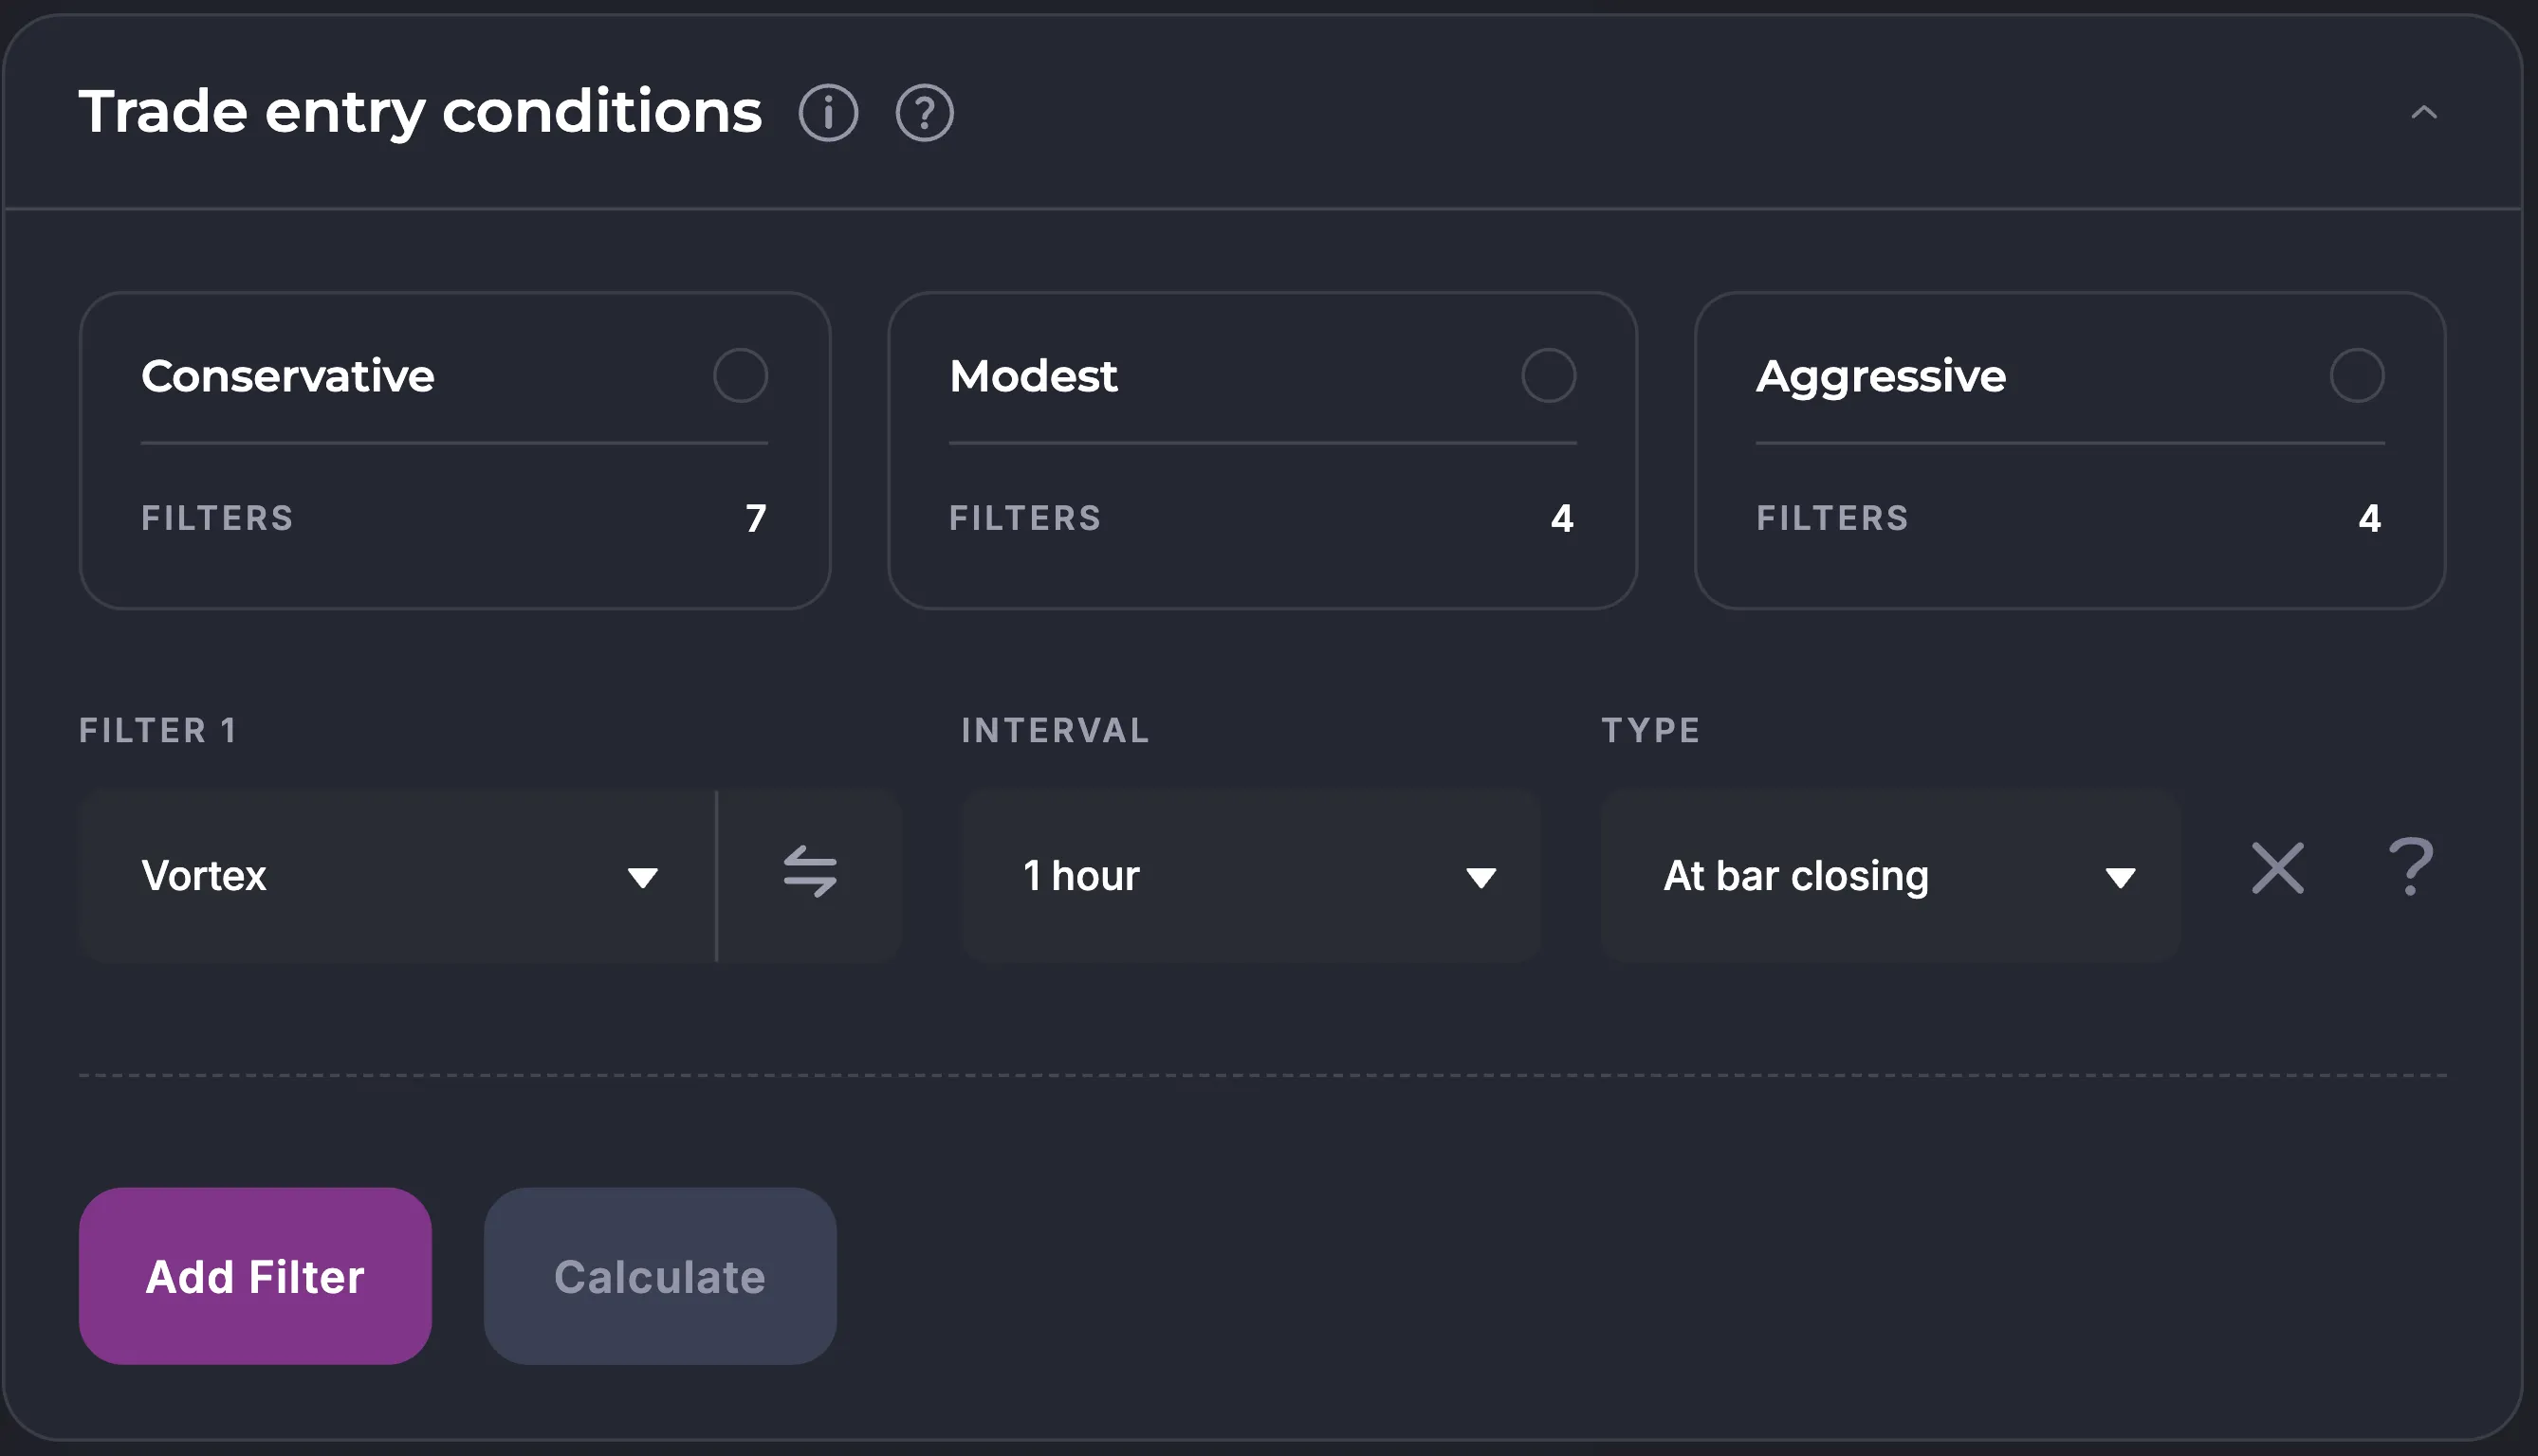This screenshot has height=1456, width=2538.
Task: Click the swap arrows icon next to Vortex
Action: (809, 872)
